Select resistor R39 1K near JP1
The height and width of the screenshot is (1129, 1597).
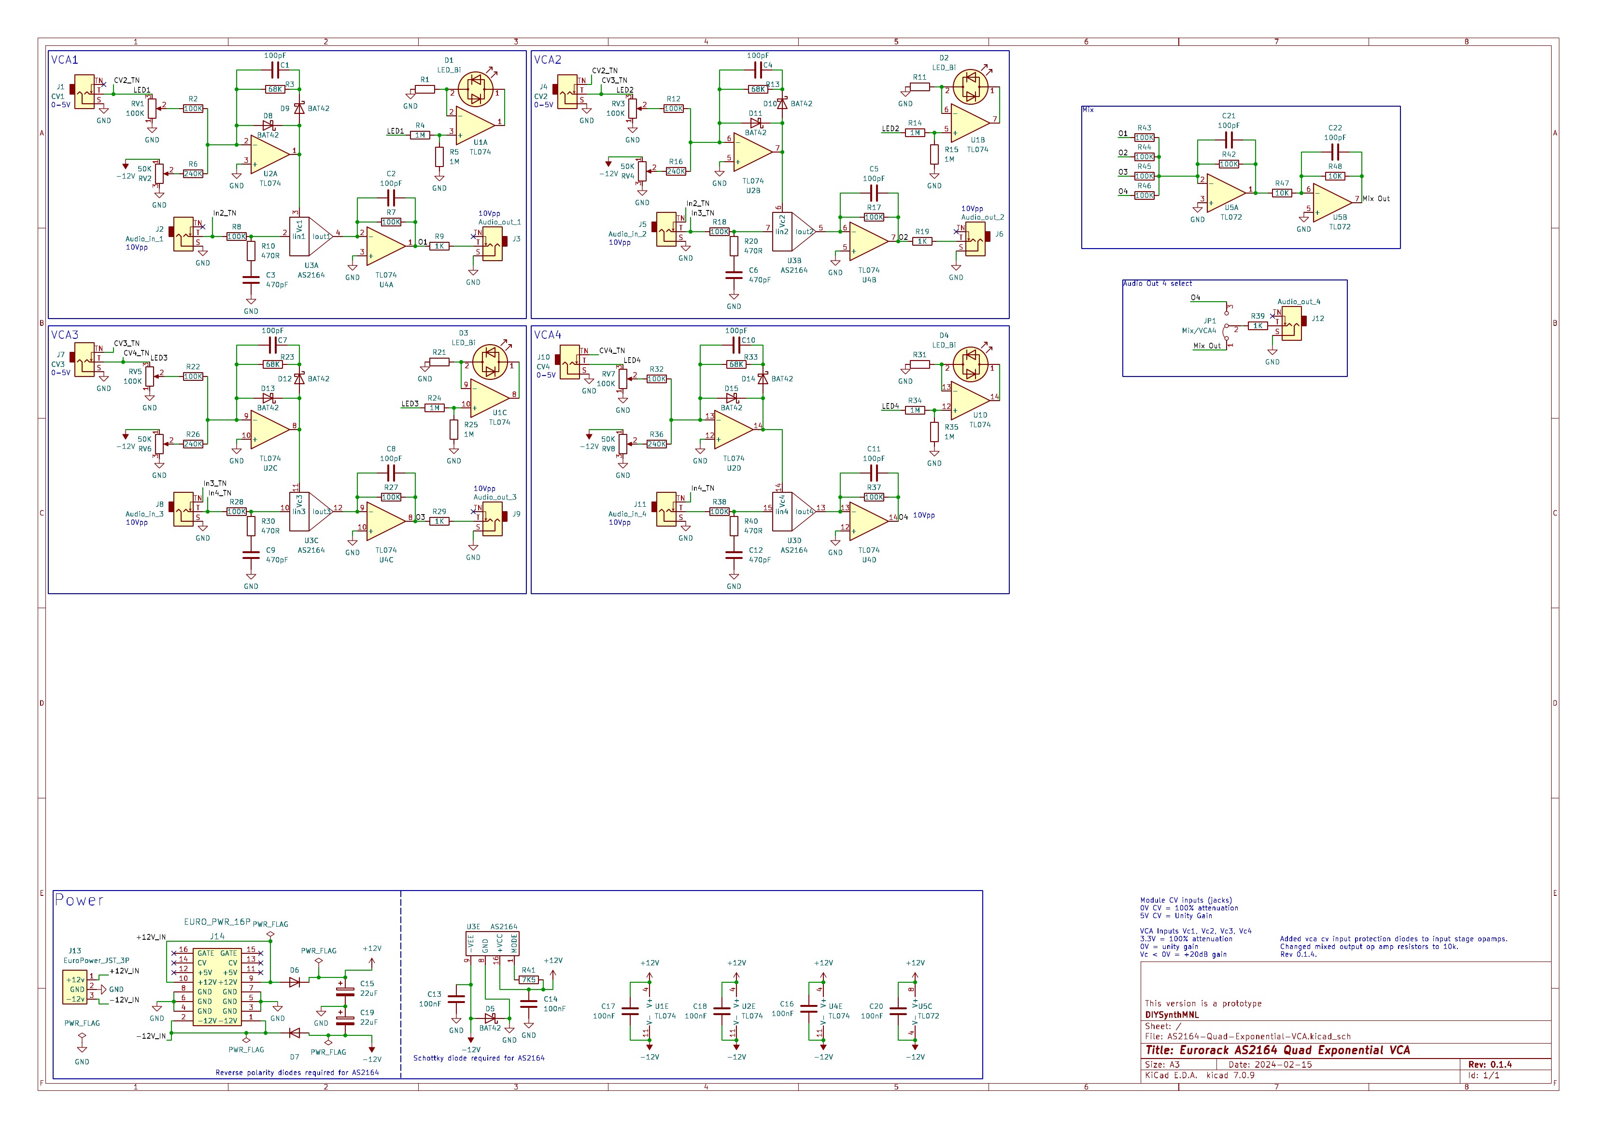(1258, 325)
